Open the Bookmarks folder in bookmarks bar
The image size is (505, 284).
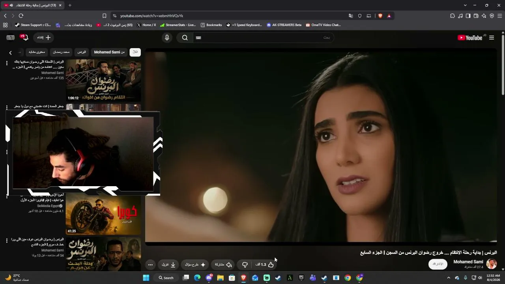pyautogui.click(x=211, y=25)
